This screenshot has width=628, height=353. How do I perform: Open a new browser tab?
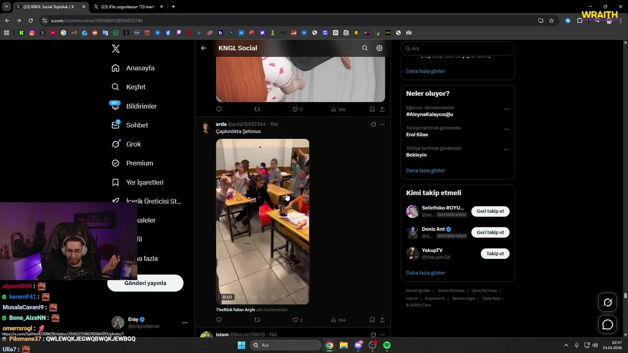click(x=173, y=7)
